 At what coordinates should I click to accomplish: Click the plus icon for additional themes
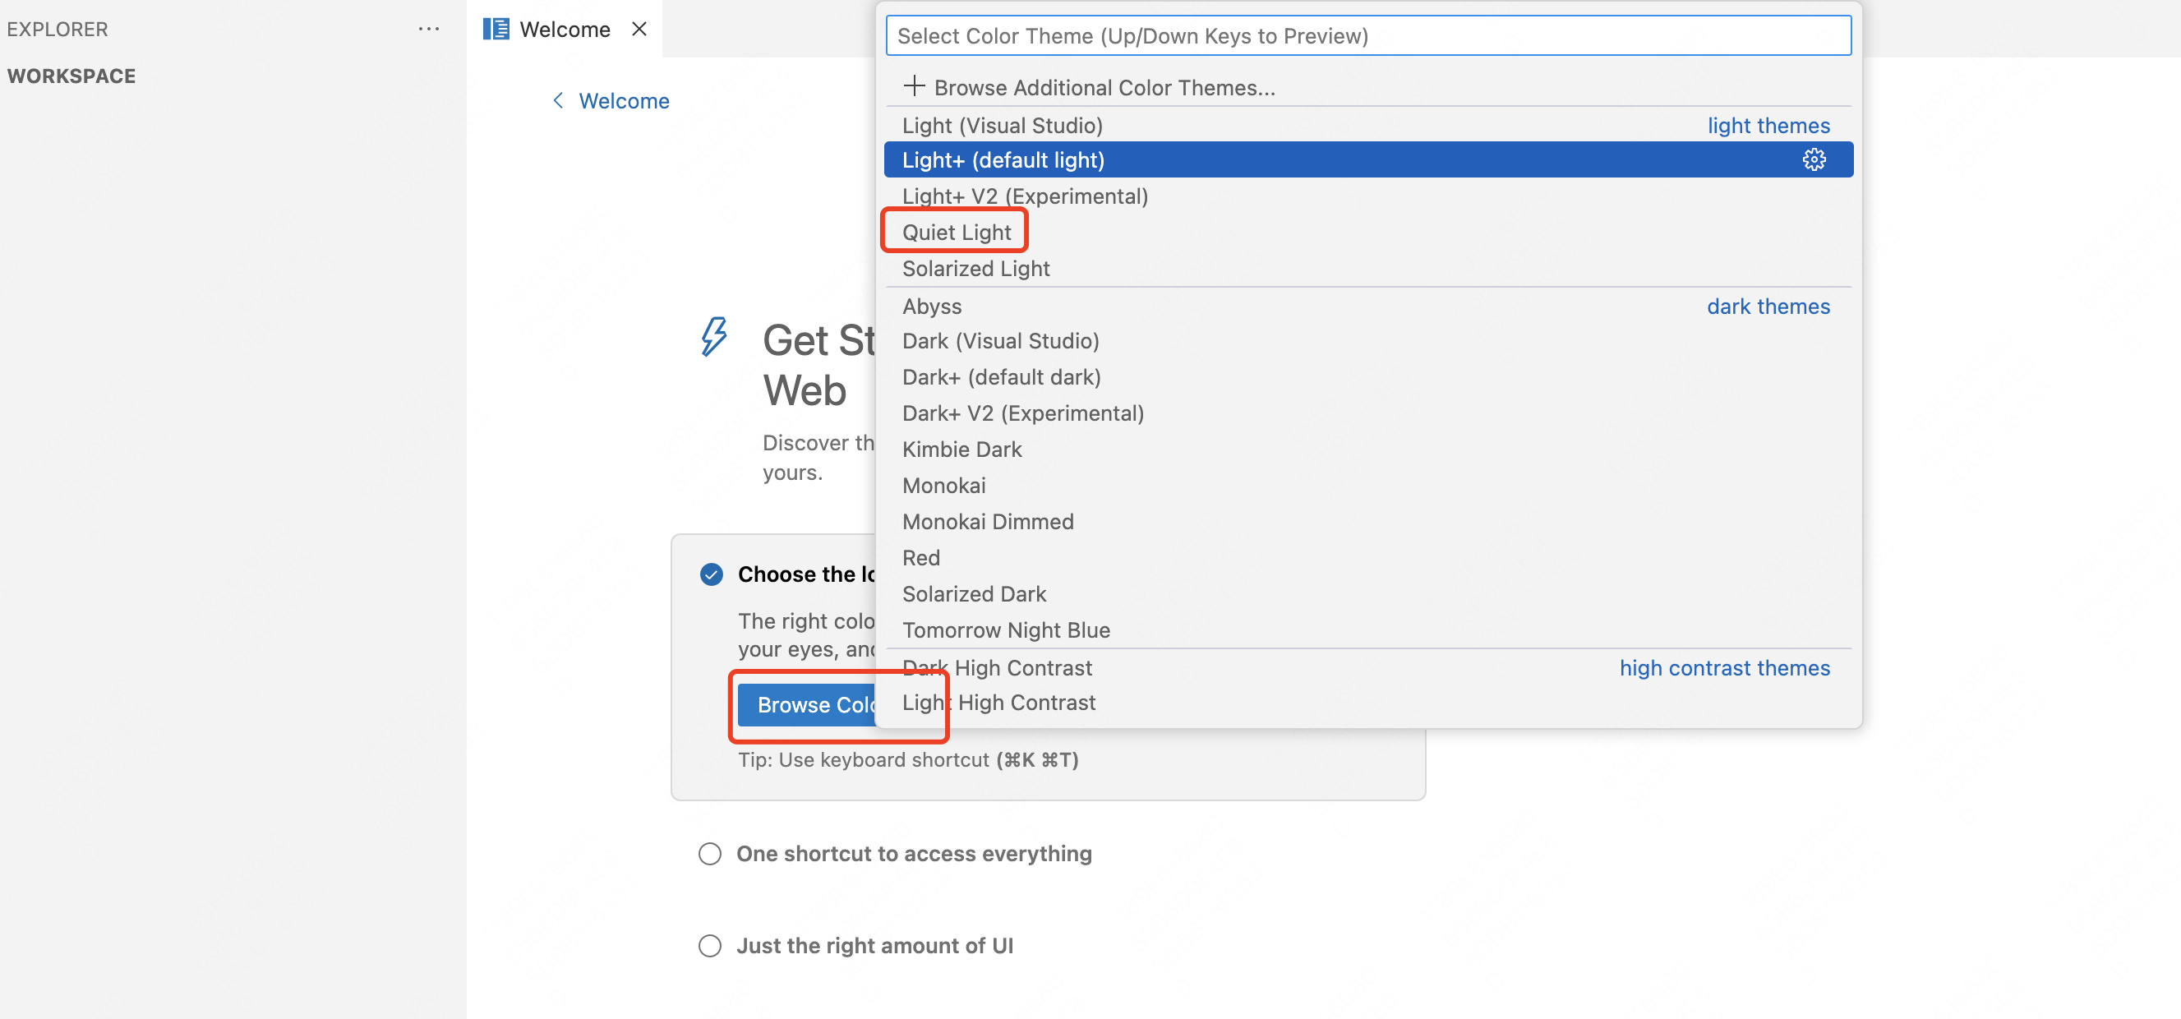[x=914, y=86]
